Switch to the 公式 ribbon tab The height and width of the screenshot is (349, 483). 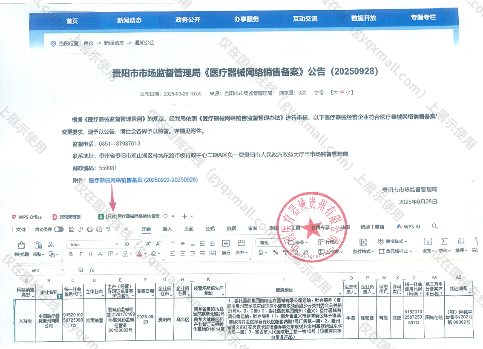click(210, 229)
